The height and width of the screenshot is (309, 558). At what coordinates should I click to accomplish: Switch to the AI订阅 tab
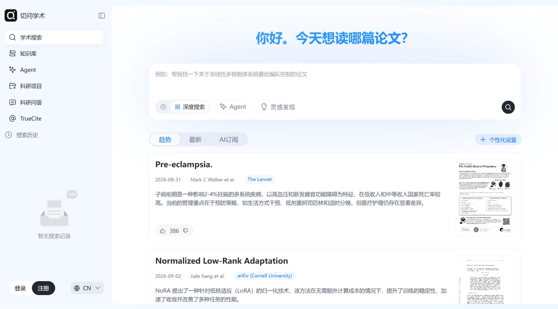coord(229,140)
